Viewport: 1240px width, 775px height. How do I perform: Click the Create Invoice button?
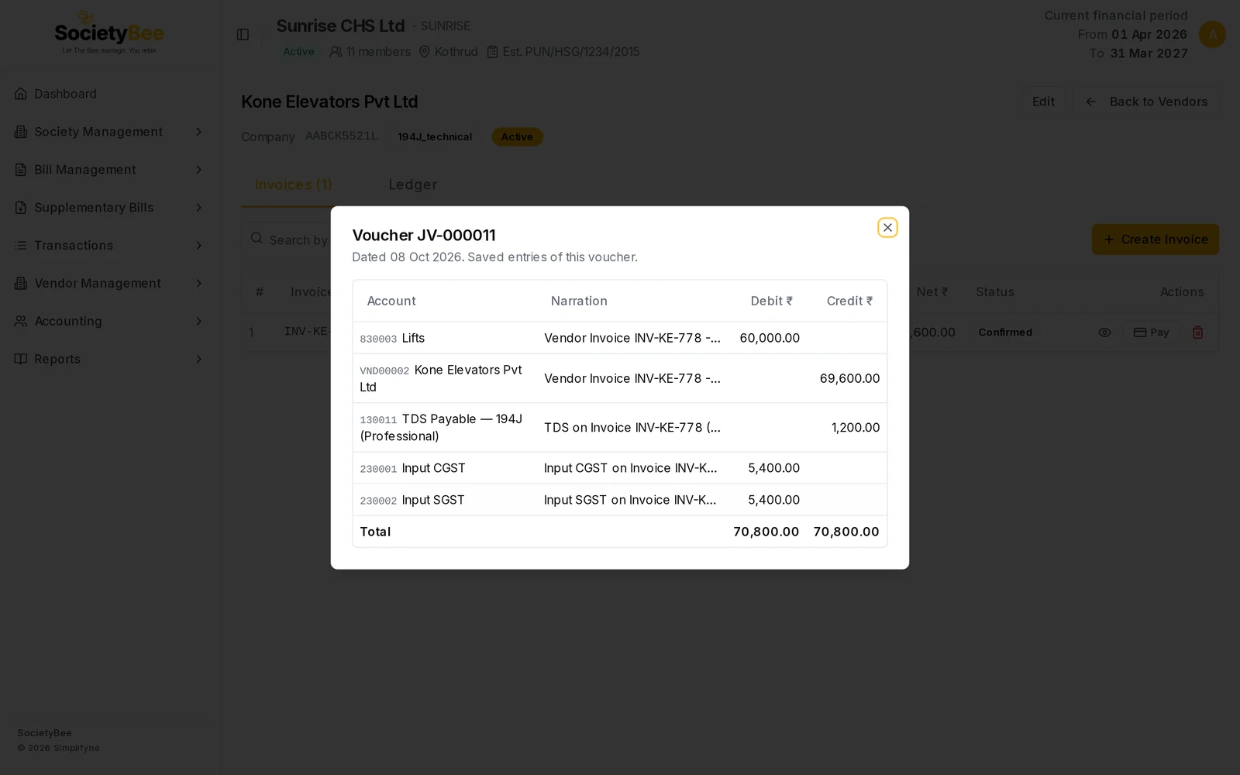[x=1156, y=239]
